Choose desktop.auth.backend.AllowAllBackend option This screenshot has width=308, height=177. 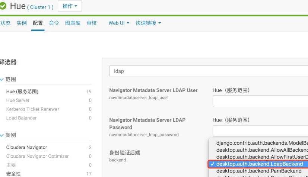point(262,150)
